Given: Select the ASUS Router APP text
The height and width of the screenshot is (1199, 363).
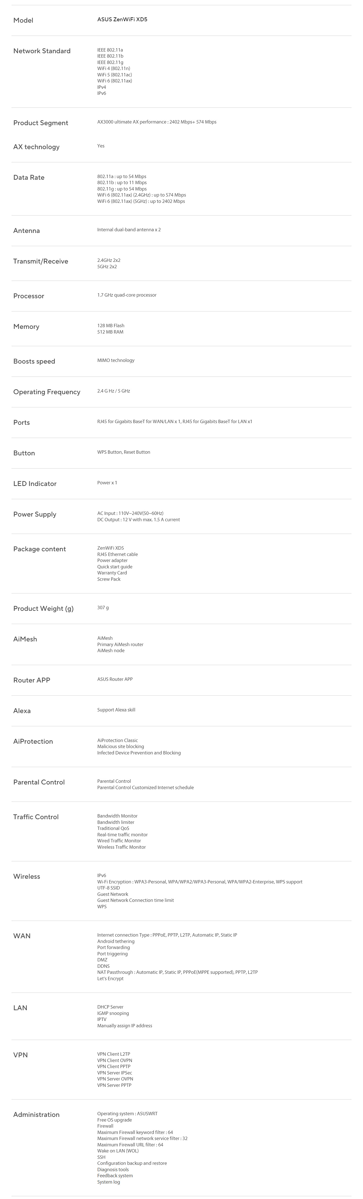Looking at the screenshot, I should [x=115, y=679].
